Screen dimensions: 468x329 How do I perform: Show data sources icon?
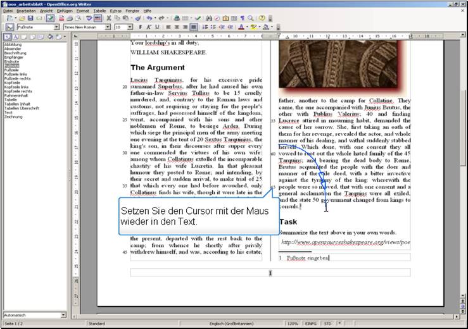pos(234,18)
